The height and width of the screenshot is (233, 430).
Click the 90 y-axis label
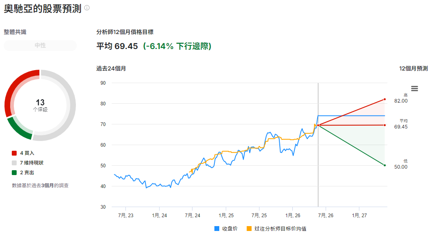coord(103,83)
